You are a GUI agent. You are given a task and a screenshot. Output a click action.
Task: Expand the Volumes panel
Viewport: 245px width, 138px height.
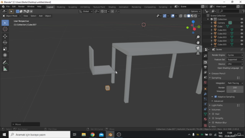coord(216,110)
